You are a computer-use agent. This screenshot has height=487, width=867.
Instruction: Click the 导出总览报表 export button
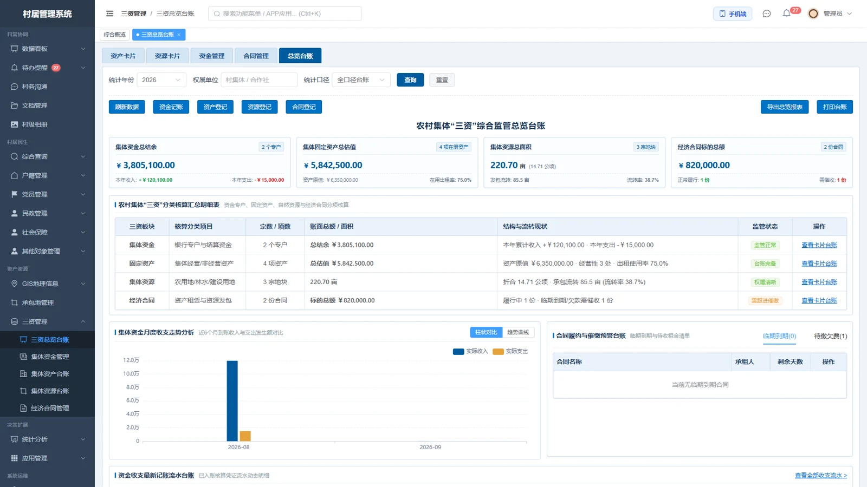point(785,107)
